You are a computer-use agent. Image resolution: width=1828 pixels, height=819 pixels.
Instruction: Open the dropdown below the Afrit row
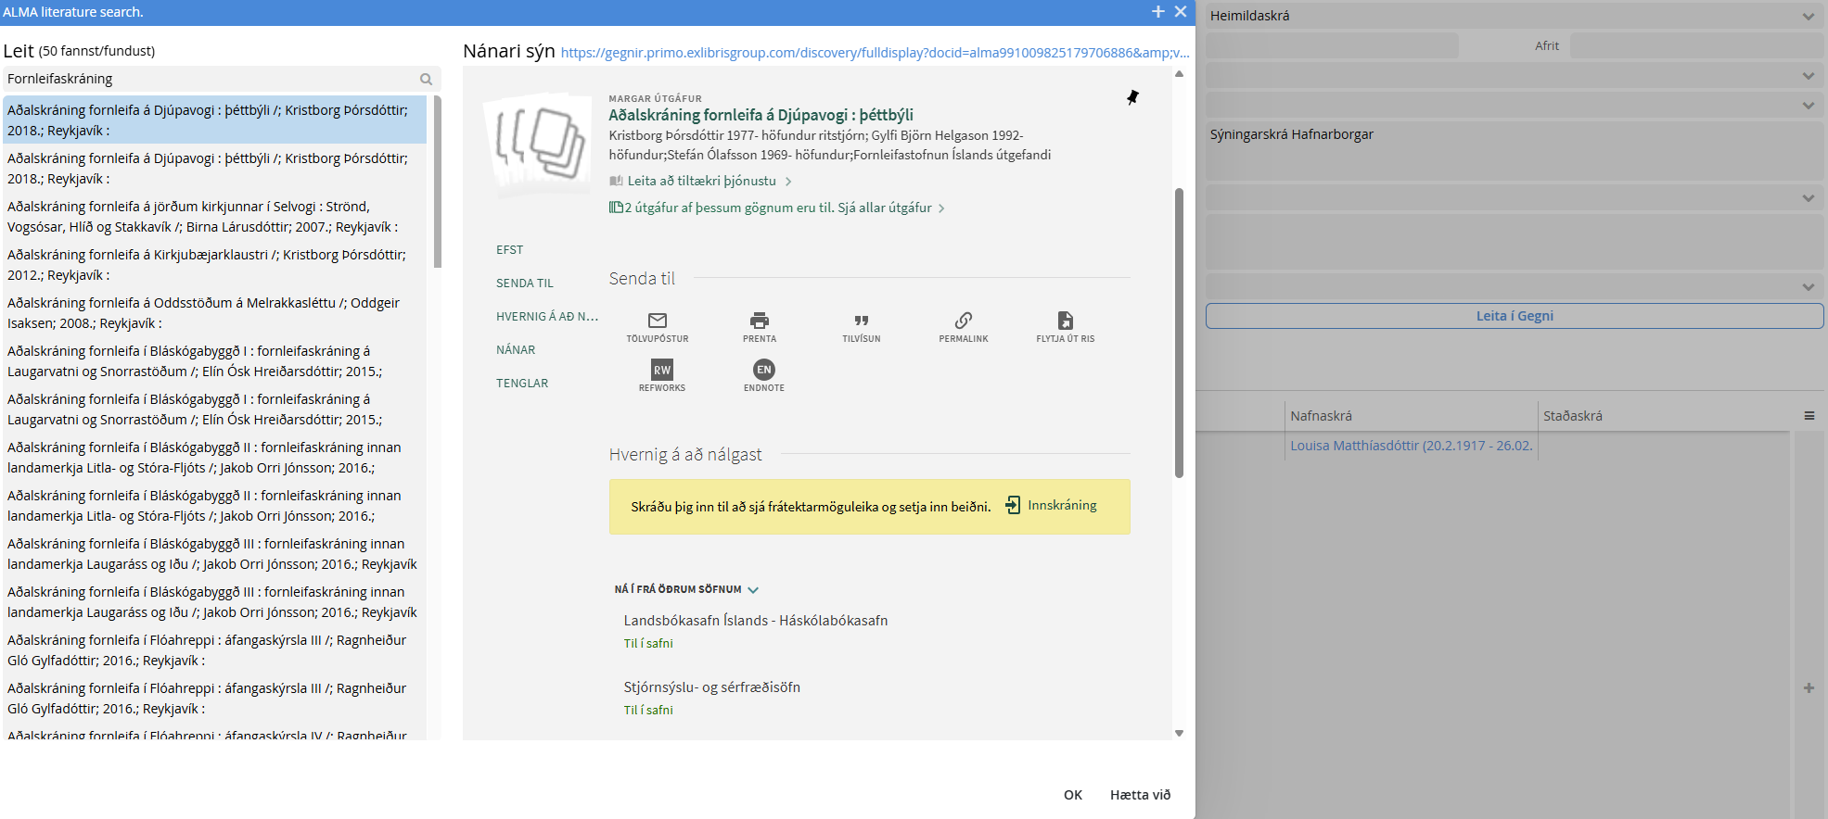point(1809,76)
